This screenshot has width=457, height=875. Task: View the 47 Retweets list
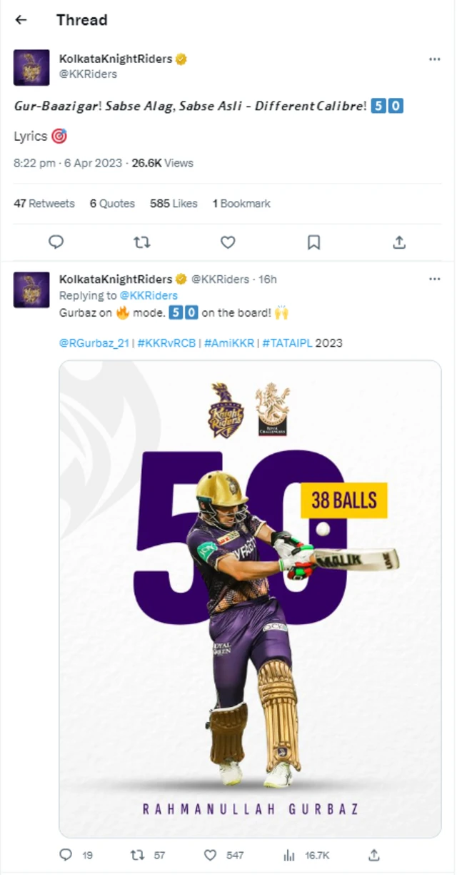click(x=44, y=204)
